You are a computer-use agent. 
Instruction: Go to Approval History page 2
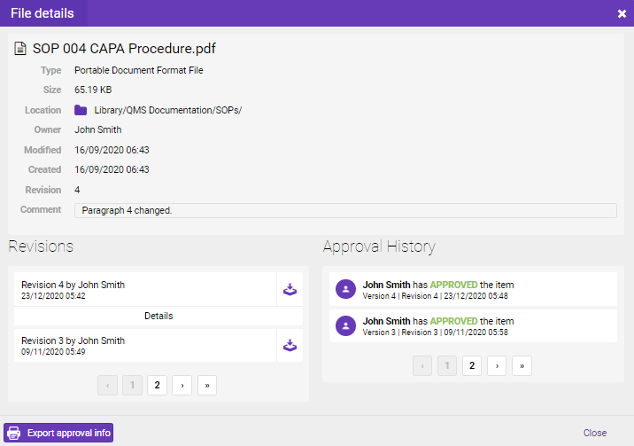pos(472,365)
